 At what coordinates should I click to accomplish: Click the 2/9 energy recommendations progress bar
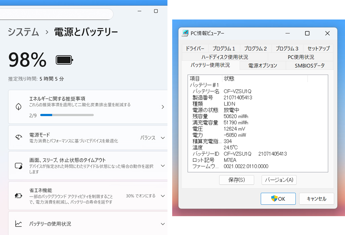(67, 115)
